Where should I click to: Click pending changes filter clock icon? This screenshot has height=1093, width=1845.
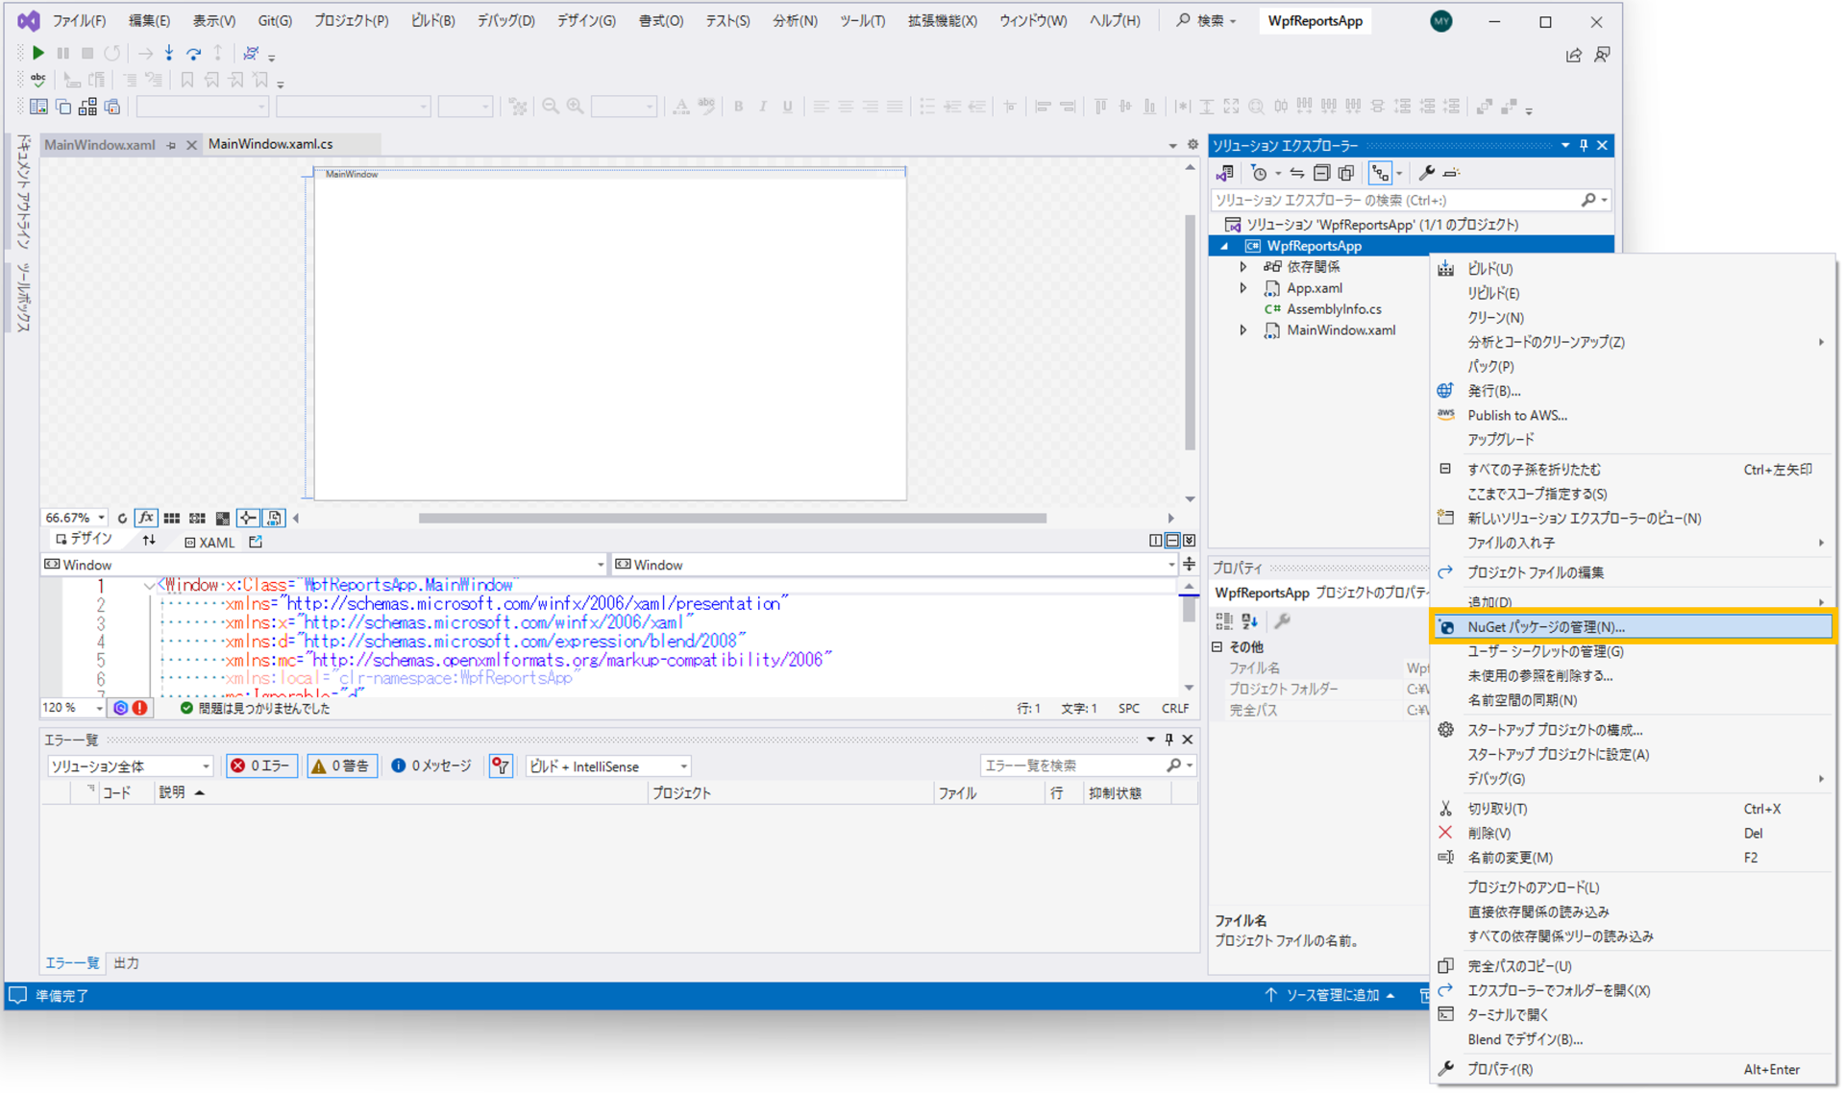[1259, 173]
